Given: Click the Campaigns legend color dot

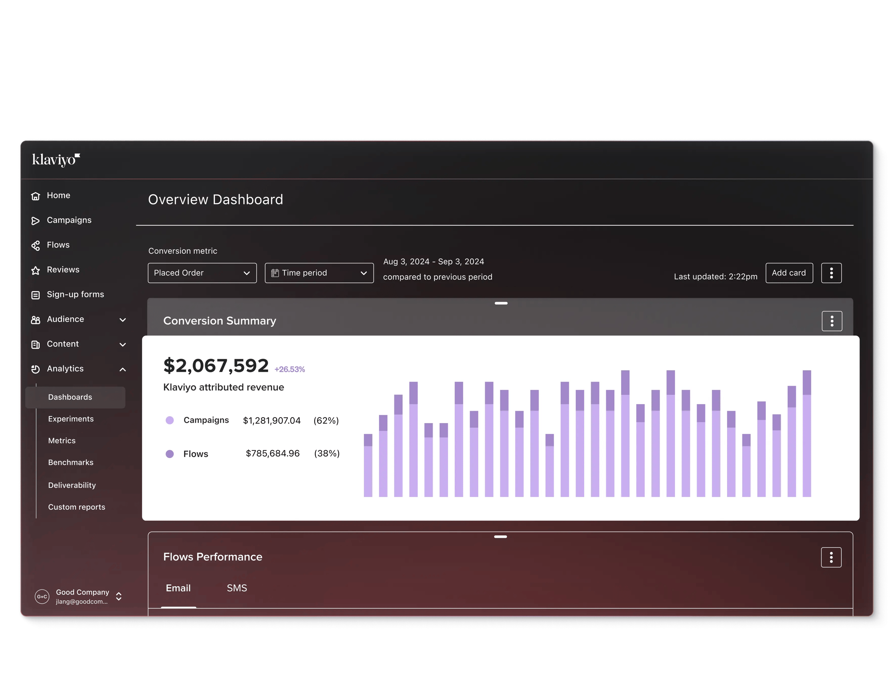Looking at the screenshot, I should tap(170, 420).
